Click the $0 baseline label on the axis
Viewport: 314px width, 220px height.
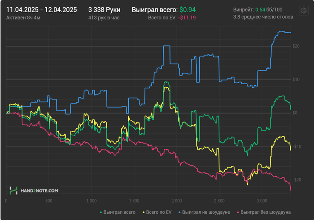(294, 113)
